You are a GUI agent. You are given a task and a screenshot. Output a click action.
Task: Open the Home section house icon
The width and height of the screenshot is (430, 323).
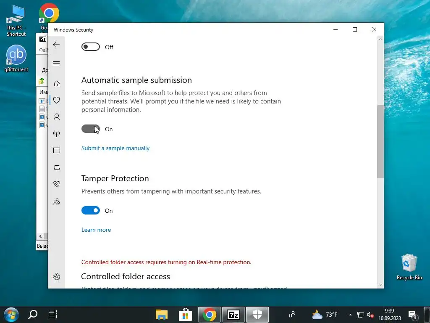click(57, 84)
